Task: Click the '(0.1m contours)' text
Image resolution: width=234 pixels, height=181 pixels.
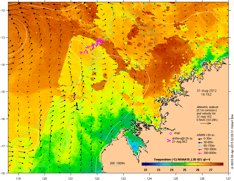Action: pyautogui.click(x=207, y=110)
